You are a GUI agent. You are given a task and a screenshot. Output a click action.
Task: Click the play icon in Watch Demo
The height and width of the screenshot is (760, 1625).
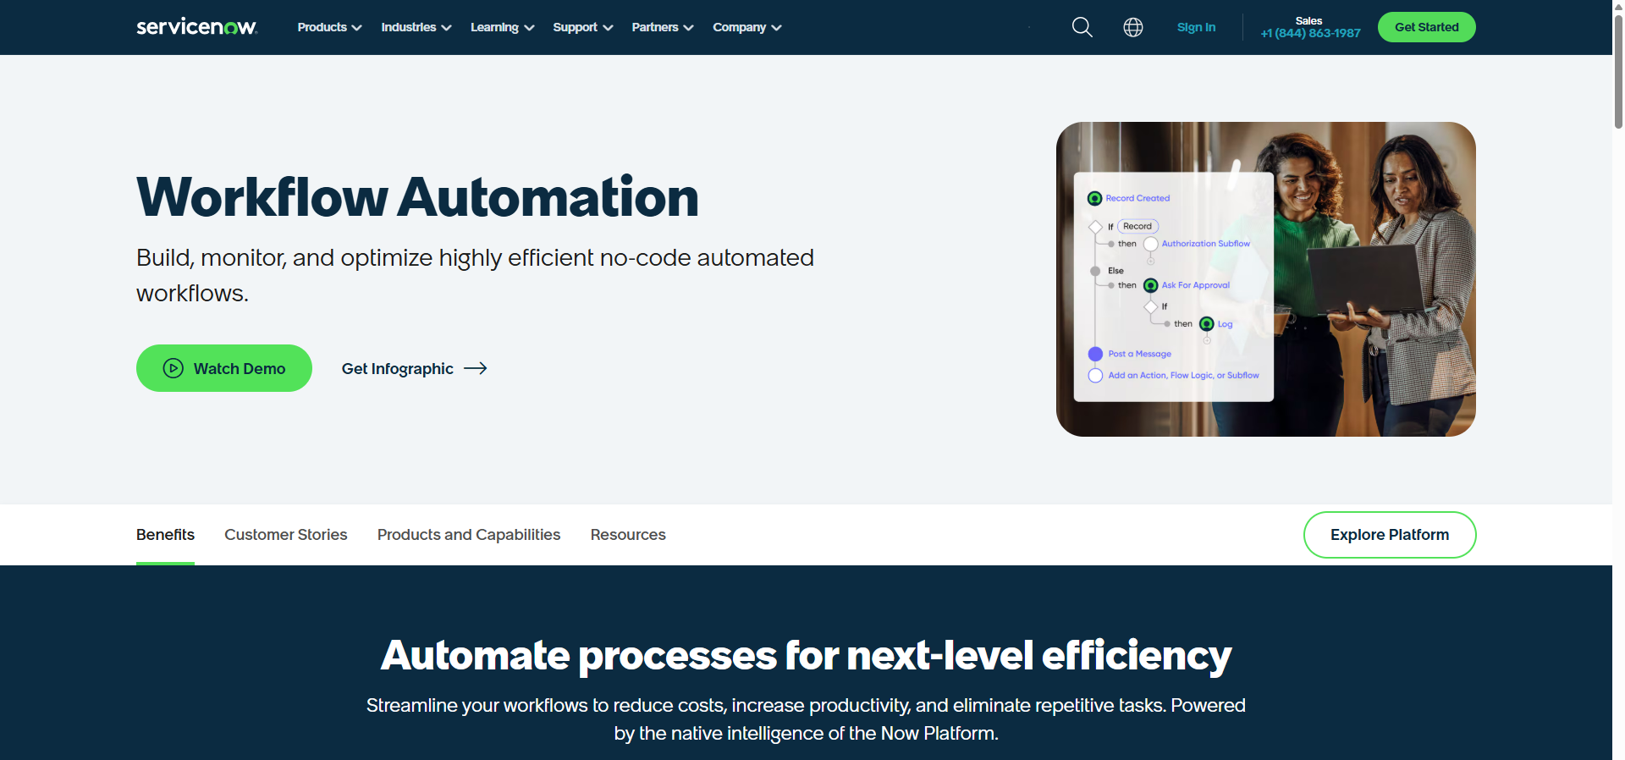[174, 368]
